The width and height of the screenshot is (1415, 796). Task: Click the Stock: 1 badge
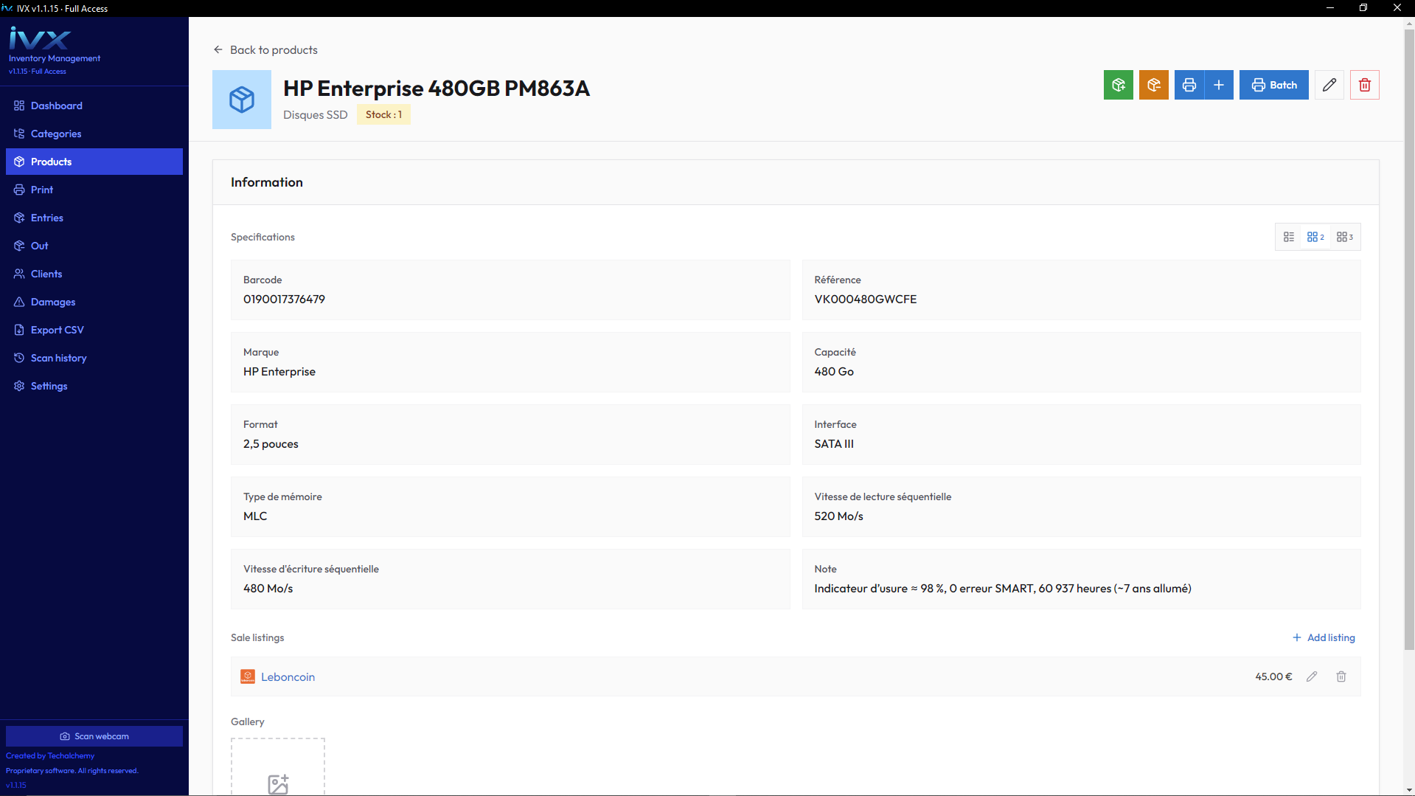383,114
